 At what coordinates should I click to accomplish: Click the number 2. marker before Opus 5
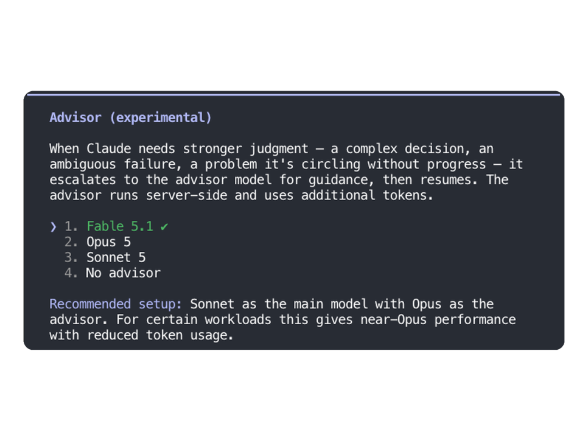click(71, 242)
